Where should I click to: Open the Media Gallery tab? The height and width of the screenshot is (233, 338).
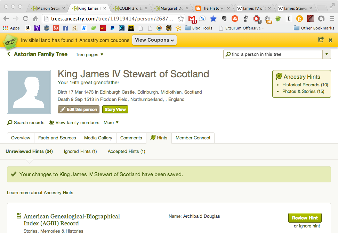[98, 138]
